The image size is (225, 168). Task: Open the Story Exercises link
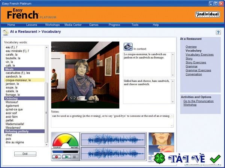pyautogui.click(x=196, y=62)
